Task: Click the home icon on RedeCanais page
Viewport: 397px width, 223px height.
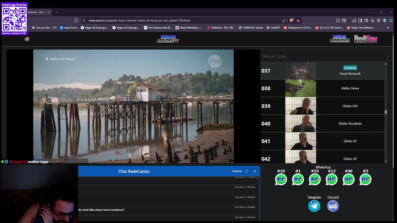Action: click(x=27, y=39)
